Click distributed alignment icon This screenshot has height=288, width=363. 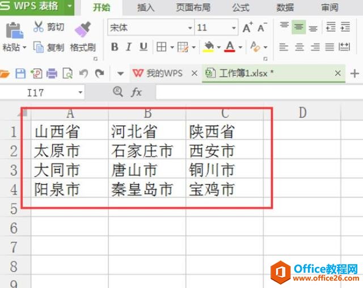click(344, 47)
